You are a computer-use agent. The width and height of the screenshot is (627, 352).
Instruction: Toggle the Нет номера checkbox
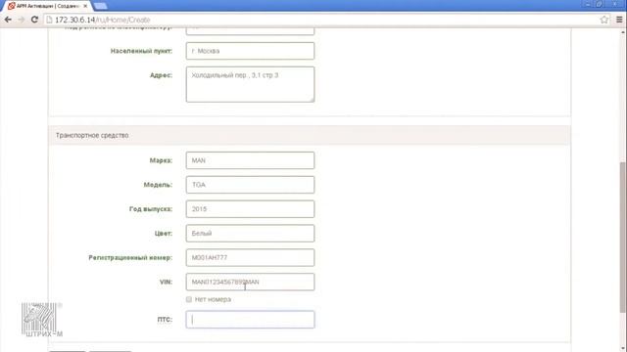coord(189,299)
